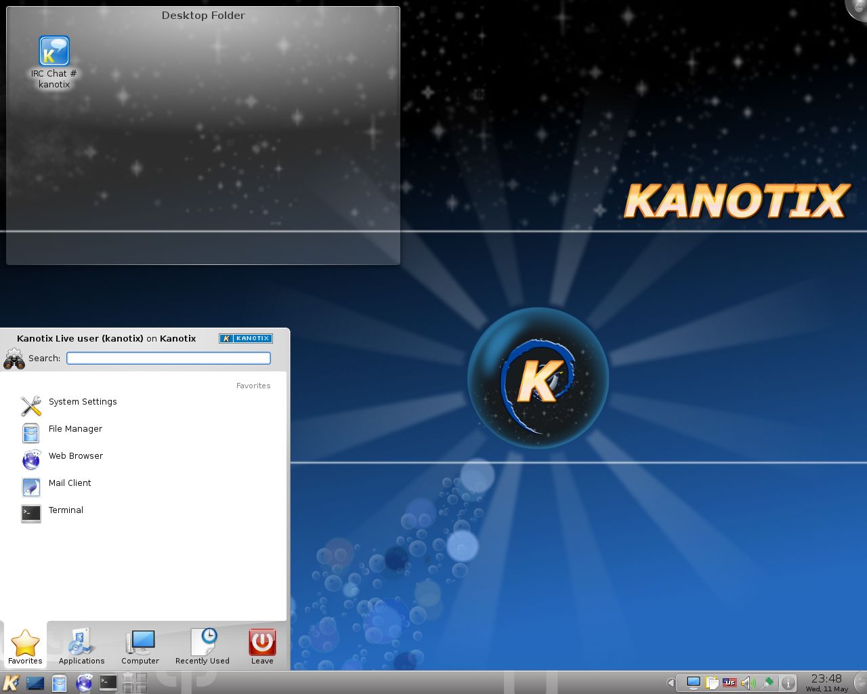Click the clock showing 23:48
Viewport: 867px width, 694px height.
click(826, 682)
